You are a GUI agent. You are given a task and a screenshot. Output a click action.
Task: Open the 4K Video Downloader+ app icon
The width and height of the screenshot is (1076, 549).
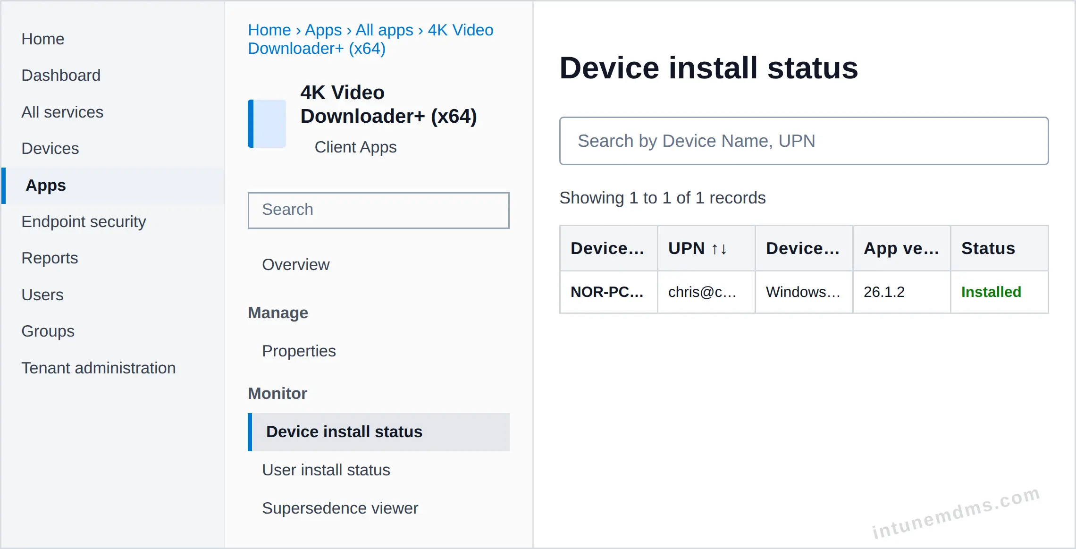click(x=267, y=124)
